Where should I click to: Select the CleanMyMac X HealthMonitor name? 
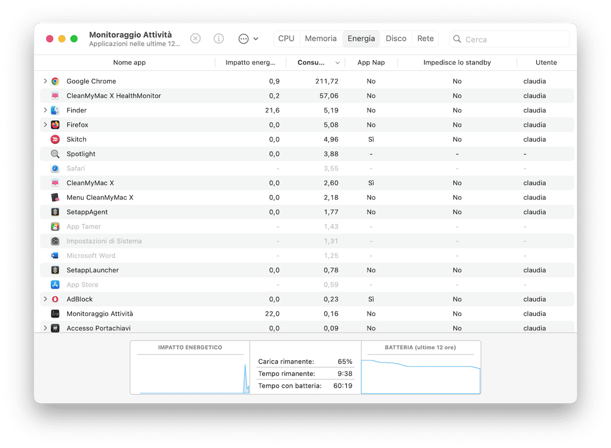click(x=114, y=96)
